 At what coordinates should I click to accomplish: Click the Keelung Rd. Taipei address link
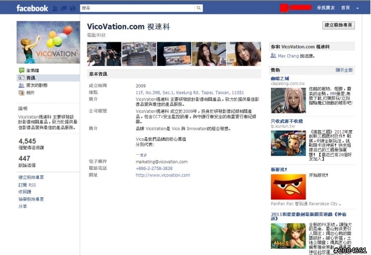[189, 93]
